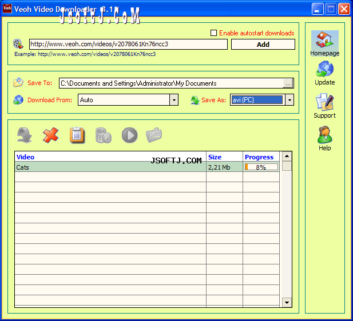Click the Veoh app icon in title bar
The width and height of the screenshot is (353, 321).
click(7, 9)
